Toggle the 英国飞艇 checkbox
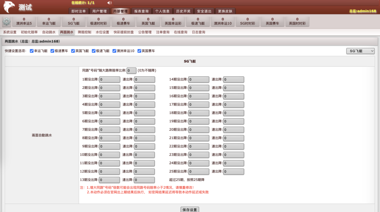 (x=73, y=51)
